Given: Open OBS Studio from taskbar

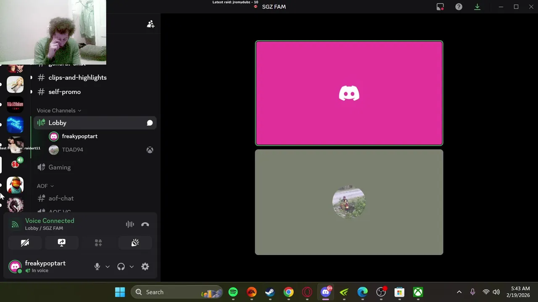Looking at the screenshot, I should [381, 292].
